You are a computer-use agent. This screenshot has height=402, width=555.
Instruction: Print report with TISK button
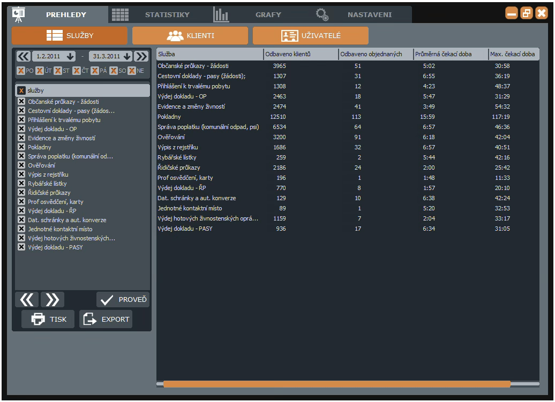(x=48, y=319)
